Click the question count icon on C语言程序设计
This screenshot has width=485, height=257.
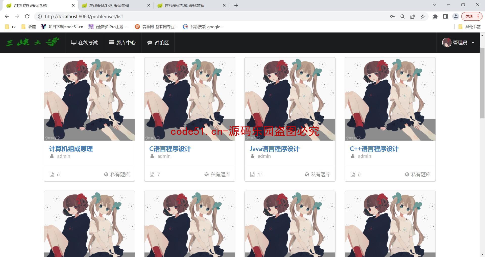[x=152, y=174]
